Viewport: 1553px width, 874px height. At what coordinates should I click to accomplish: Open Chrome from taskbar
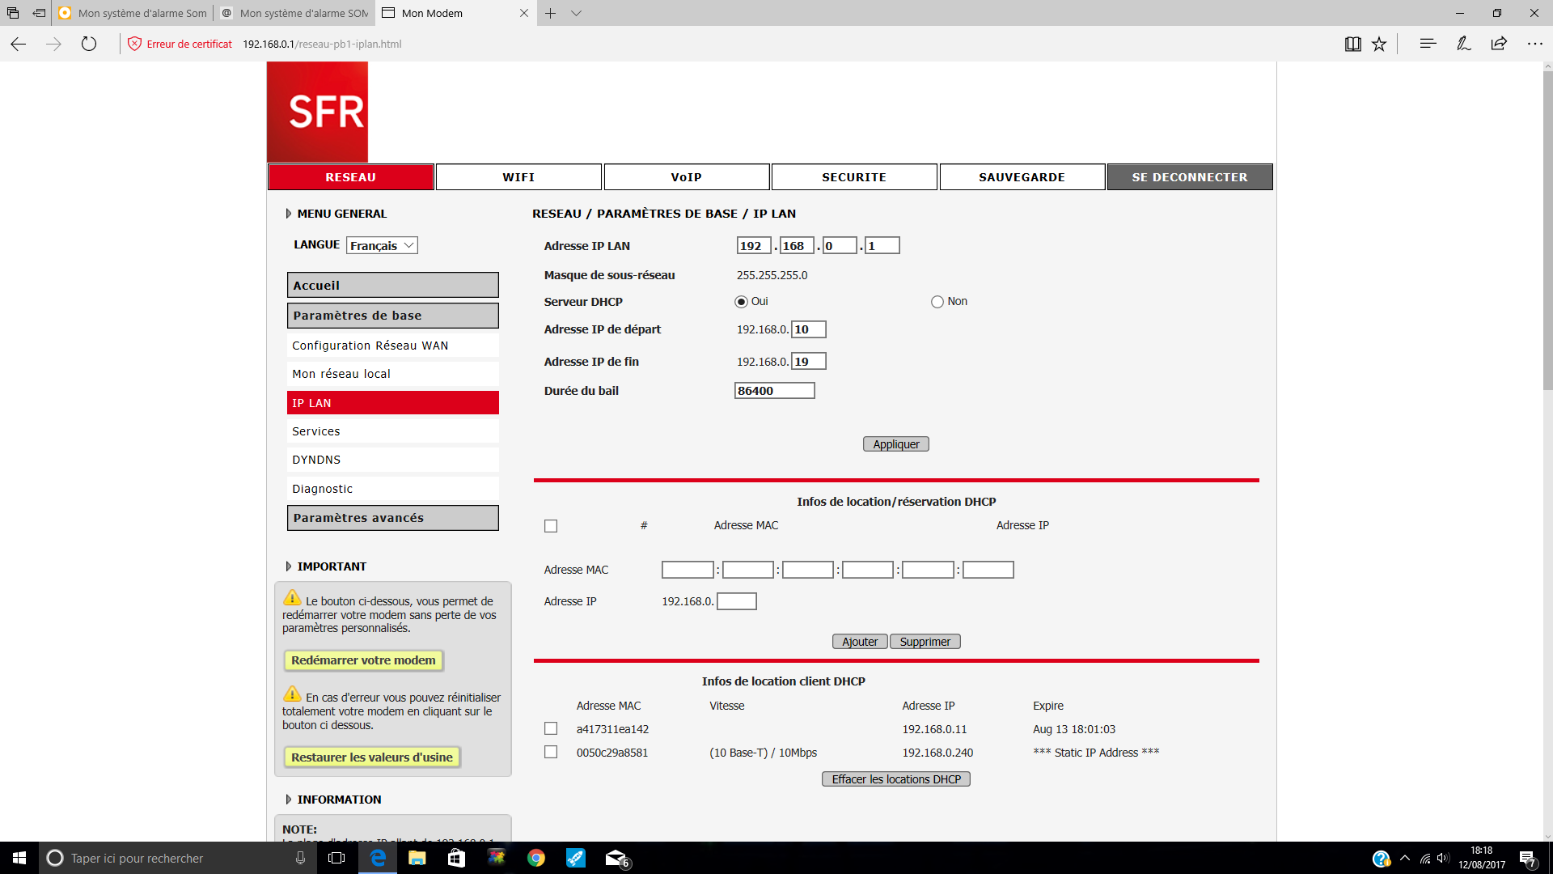click(536, 858)
